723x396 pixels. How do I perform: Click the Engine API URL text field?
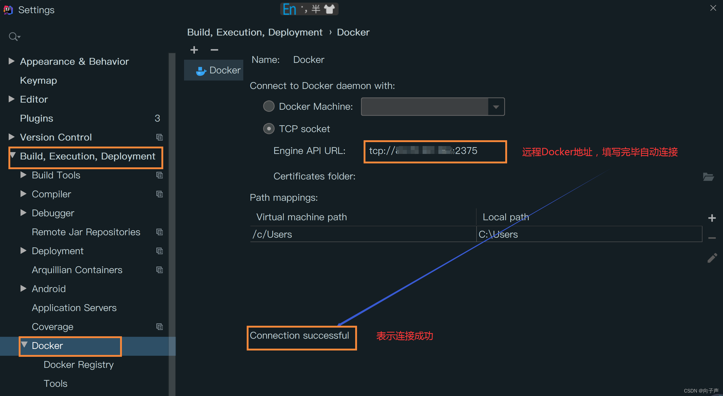[x=435, y=151]
